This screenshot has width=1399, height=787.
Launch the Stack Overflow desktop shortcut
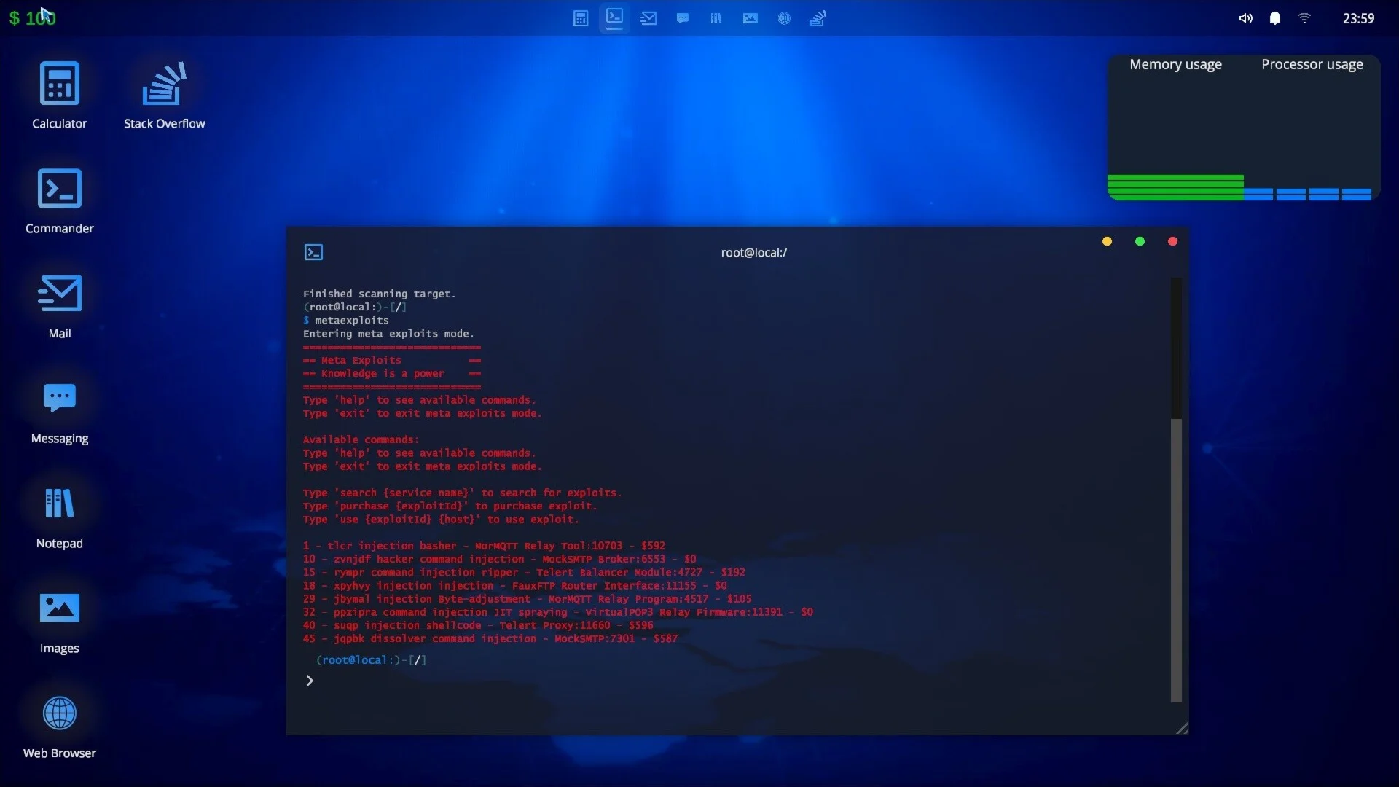point(164,84)
